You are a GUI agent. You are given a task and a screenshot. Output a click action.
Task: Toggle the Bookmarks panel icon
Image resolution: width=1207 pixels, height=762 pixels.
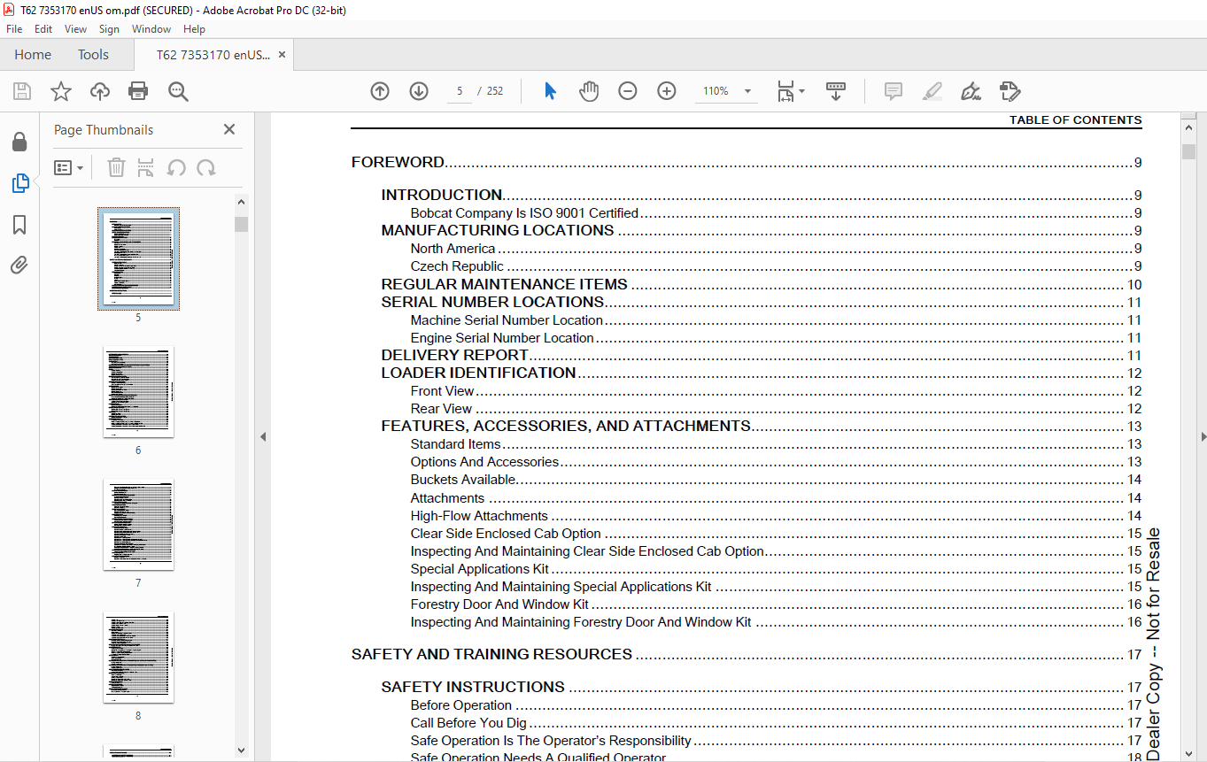point(19,225)
